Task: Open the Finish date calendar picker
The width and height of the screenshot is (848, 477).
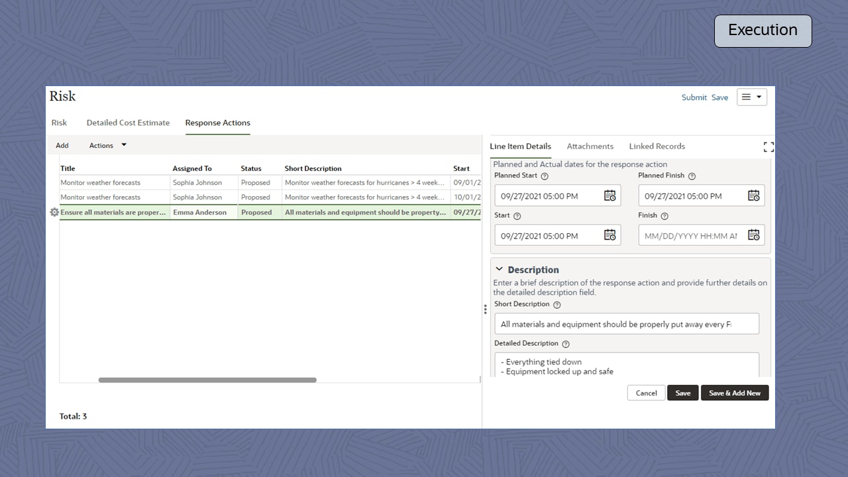Action: 753,235
